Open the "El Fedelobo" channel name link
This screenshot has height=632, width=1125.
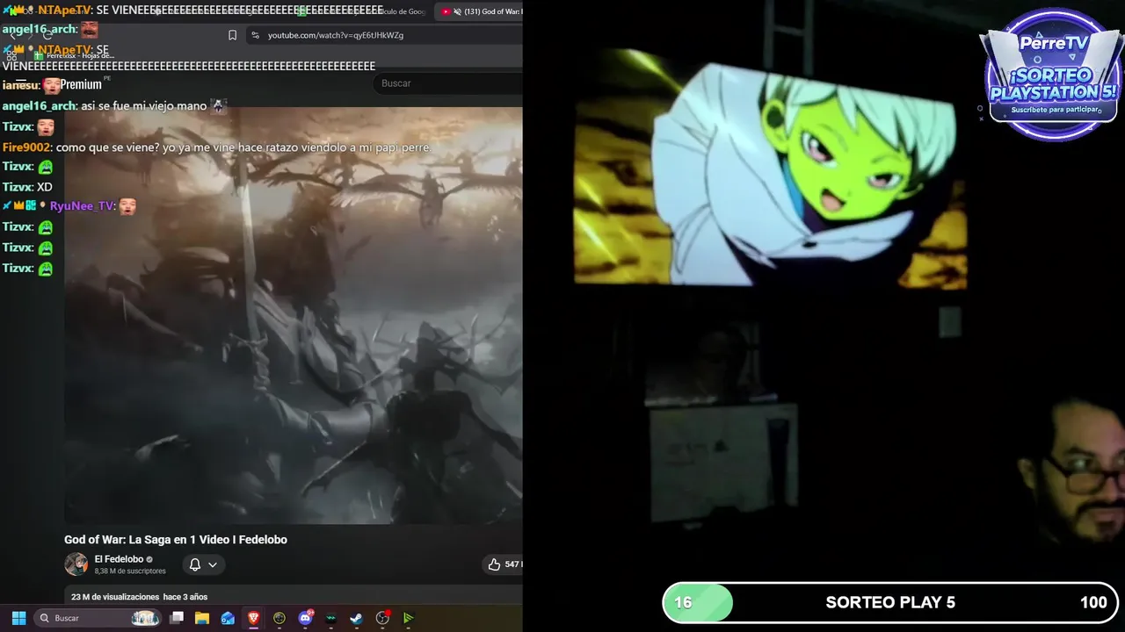click(x=119, y=559)
